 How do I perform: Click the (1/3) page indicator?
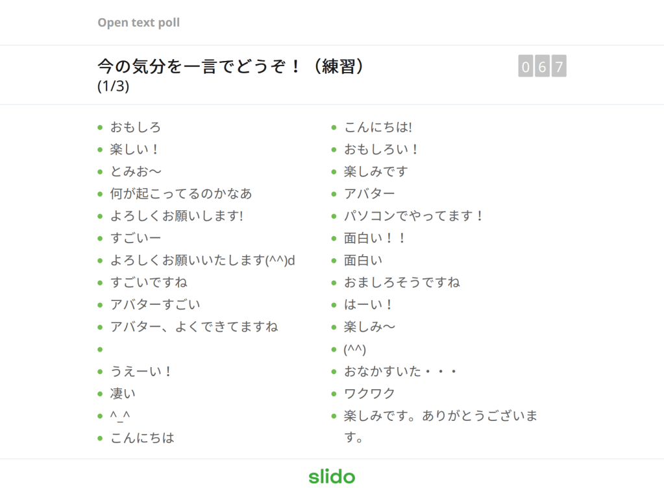(x=113, y=86)
